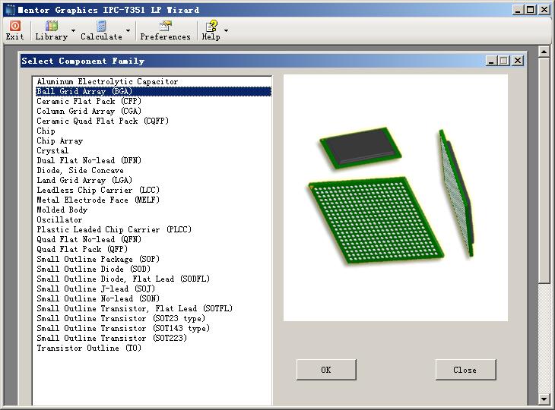Select Aluminum Electrolytic Capacitor

click(x=154, y=82)
